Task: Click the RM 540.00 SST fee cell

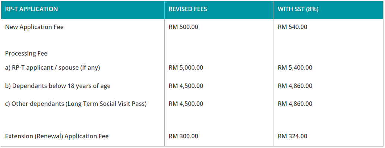Action: [293, 27]
